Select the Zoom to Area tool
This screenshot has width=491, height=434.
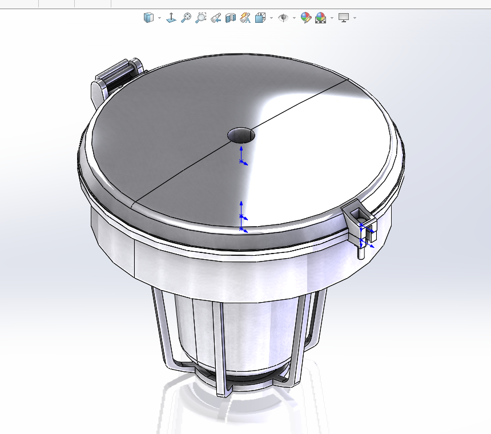201,18
